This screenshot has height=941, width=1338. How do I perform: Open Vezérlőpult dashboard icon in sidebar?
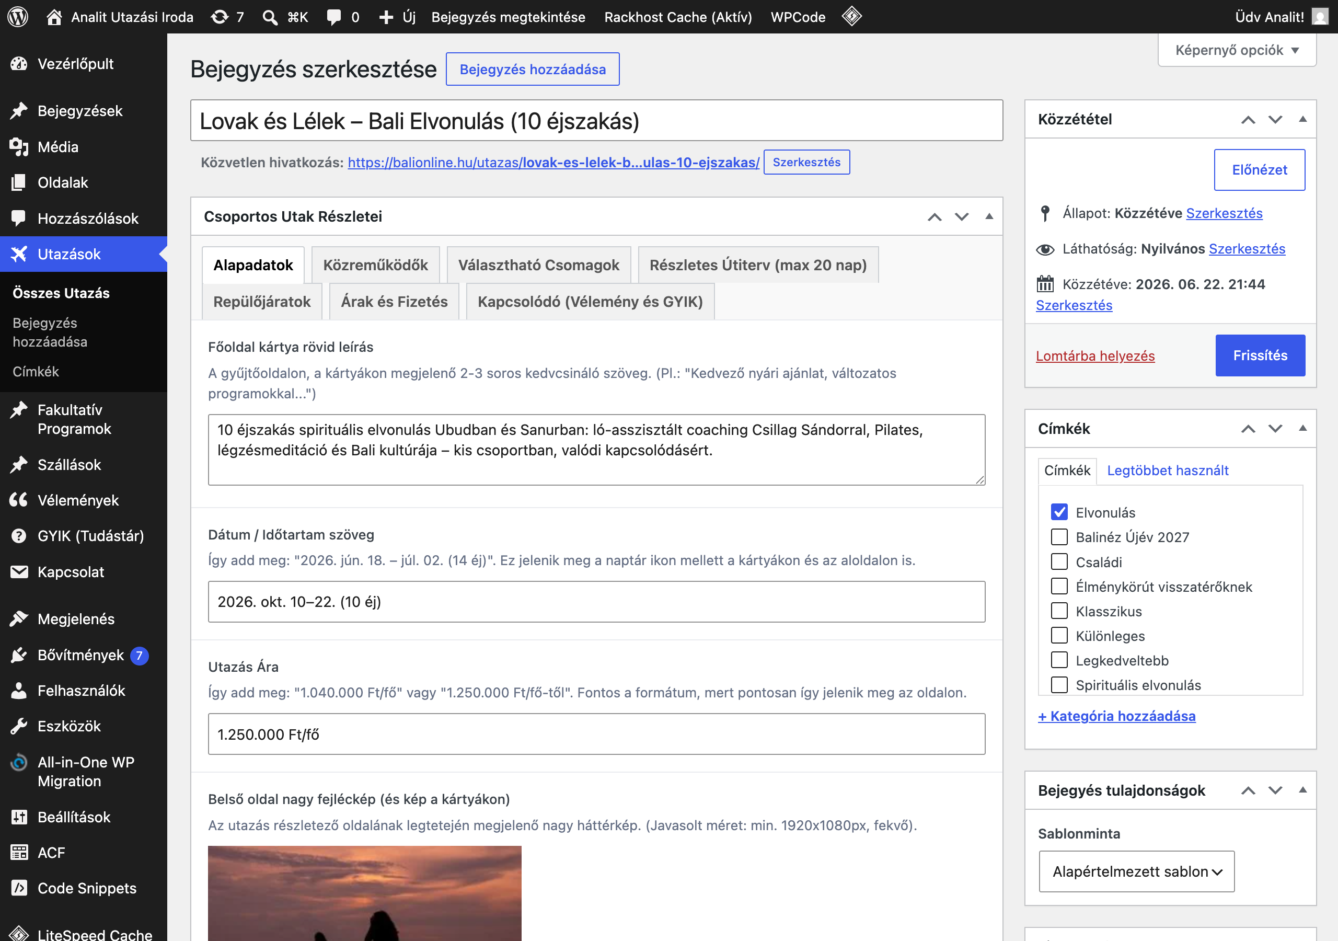pos(19,64)
